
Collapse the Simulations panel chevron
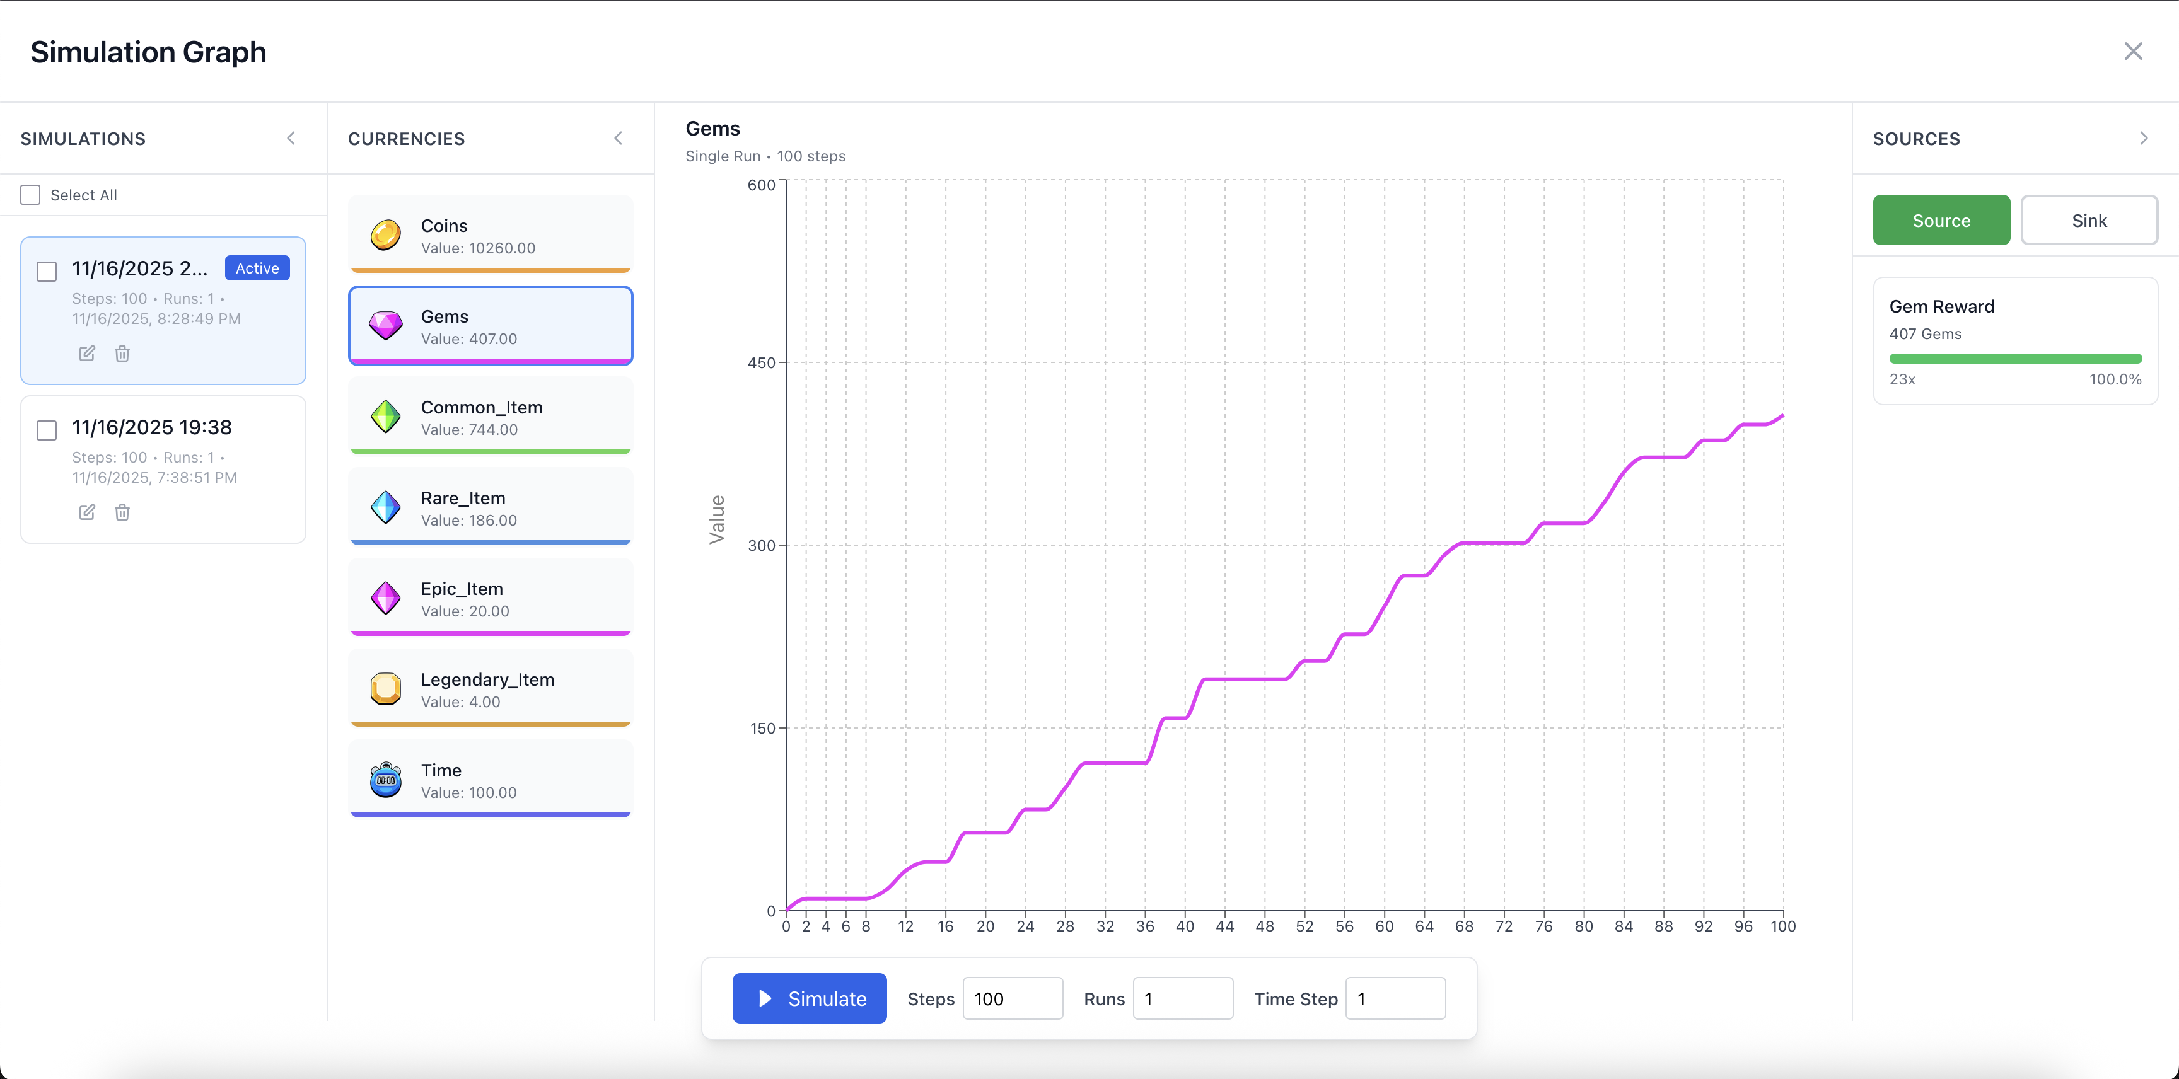click(x=291, y=139)
